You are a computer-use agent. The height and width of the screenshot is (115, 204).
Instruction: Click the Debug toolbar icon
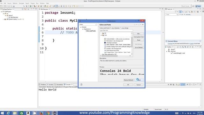pyautogui.click(x=26, y=6)
